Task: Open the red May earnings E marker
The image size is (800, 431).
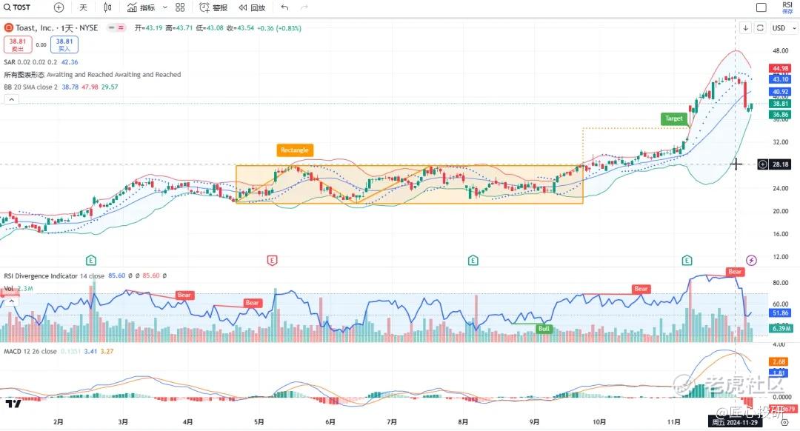Action: pyautogui.click(x=272, y=261)
